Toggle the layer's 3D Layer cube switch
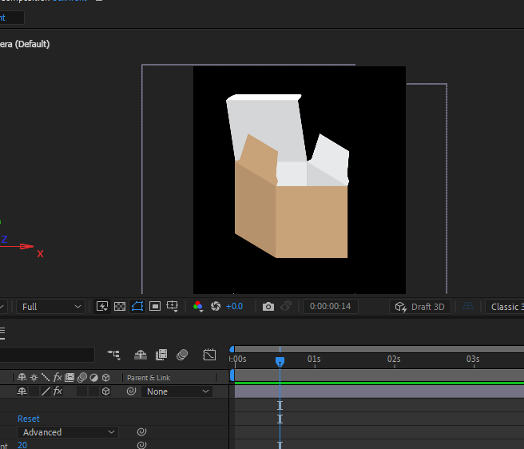 (x=106, y=391)
